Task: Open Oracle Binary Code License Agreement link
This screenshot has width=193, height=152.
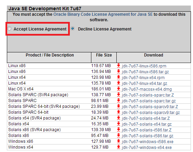Action: [103, 14]
